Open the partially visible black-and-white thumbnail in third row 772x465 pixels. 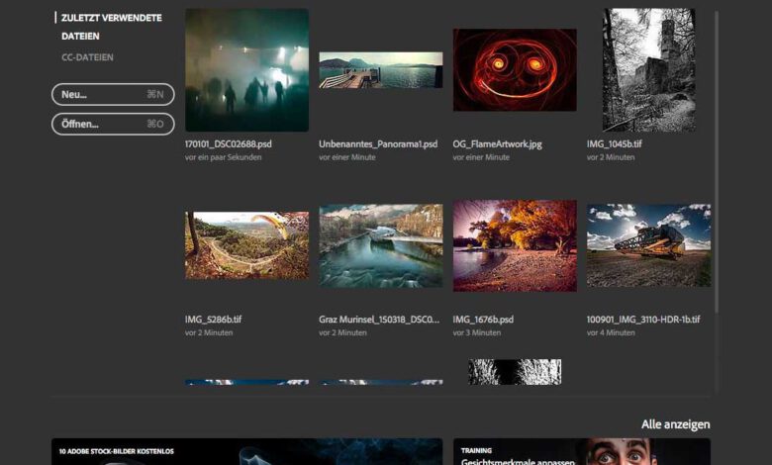(515, 372)
